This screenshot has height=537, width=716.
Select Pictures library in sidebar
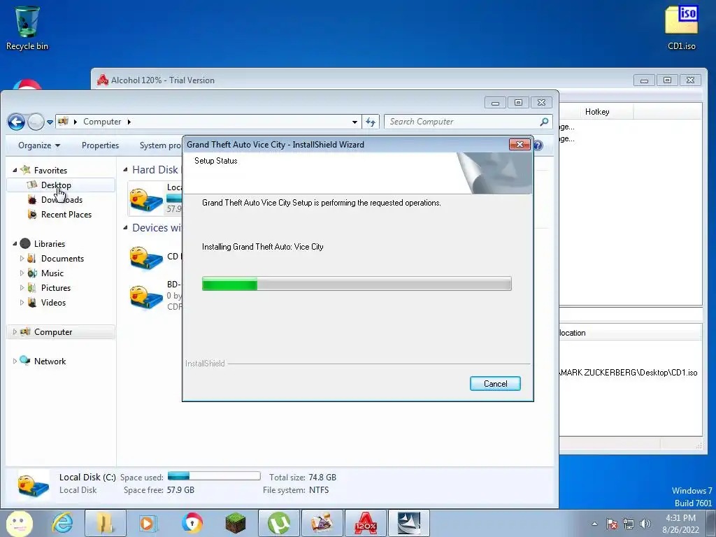pyautogui.click(x=56, y=287)
